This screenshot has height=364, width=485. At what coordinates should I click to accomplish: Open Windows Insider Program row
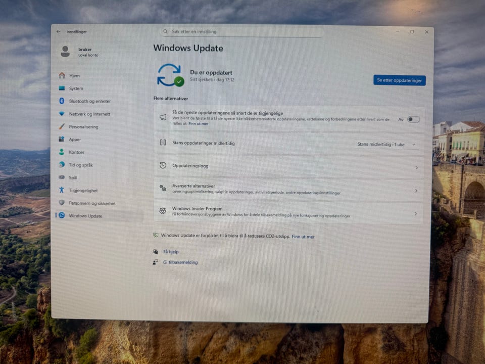[288, 212]
